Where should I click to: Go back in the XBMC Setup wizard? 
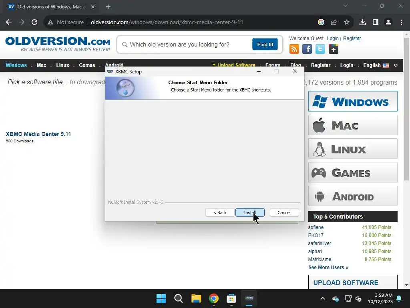[220, 213]
